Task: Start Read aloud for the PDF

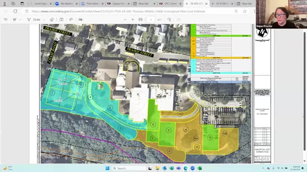Action: pos(71,20)
